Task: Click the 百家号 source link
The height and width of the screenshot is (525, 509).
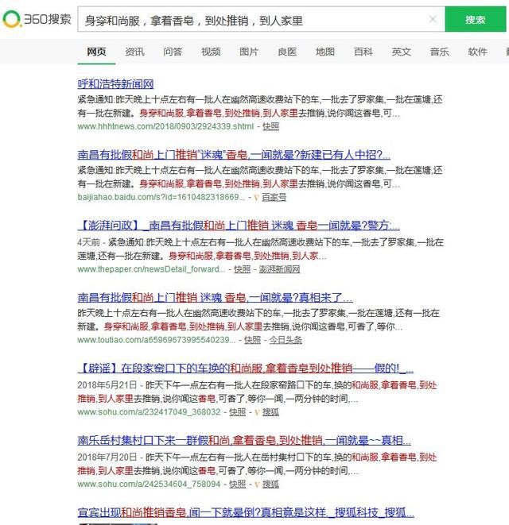Action: pos(274,197)
